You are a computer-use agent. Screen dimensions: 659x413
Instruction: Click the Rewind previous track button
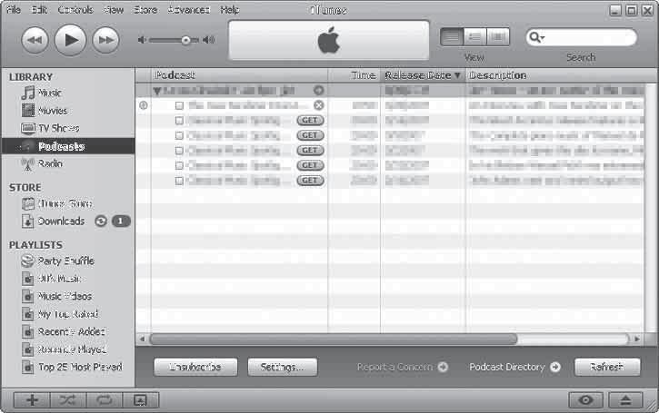pos(35,40)
